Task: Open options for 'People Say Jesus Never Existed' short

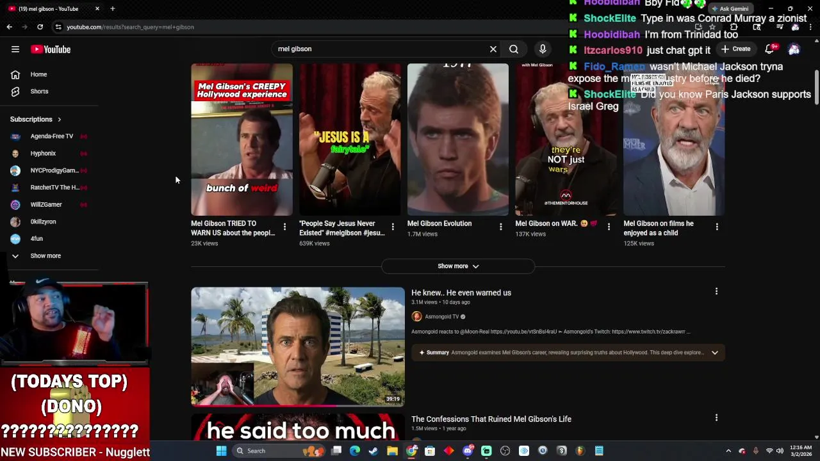Action: click(x=393, y=227)
